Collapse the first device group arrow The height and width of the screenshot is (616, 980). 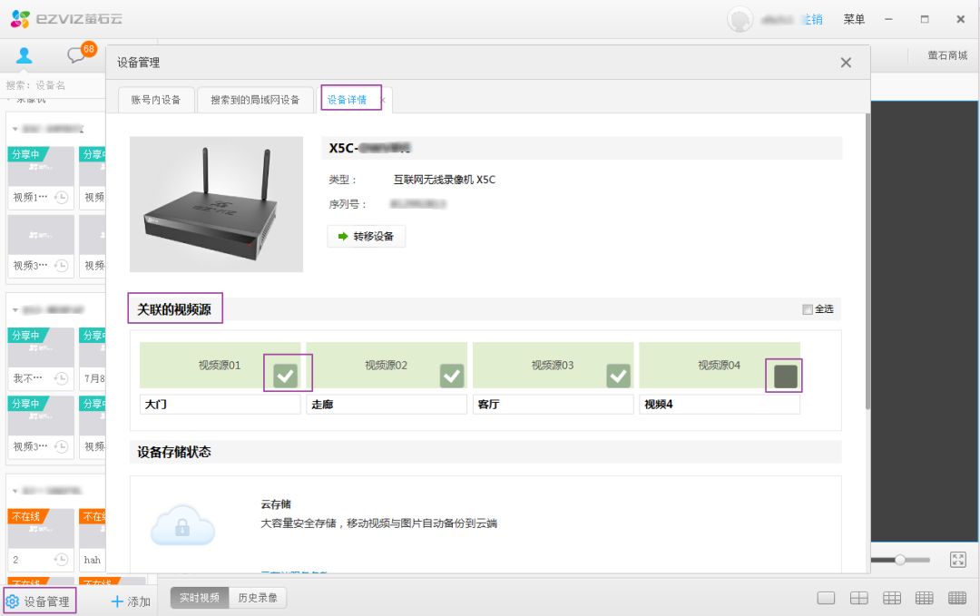pyautogui.click(x=15, y=129)
